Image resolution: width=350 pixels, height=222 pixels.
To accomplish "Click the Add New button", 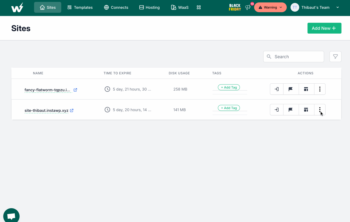I will 324,28.
